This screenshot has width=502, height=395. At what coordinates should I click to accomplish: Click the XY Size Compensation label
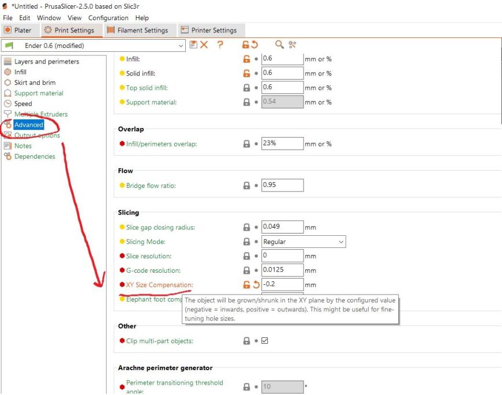pyautogui.click(x=159, y=285)
